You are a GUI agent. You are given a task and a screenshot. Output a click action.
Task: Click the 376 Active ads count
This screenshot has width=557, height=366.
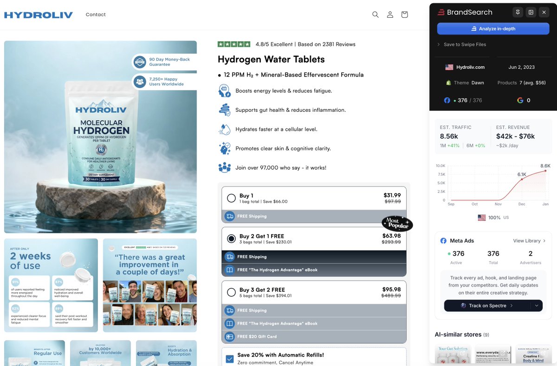click(x=456, y=254)
